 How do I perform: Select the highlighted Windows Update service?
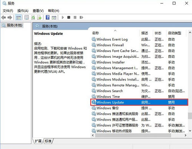click(139, 102)
